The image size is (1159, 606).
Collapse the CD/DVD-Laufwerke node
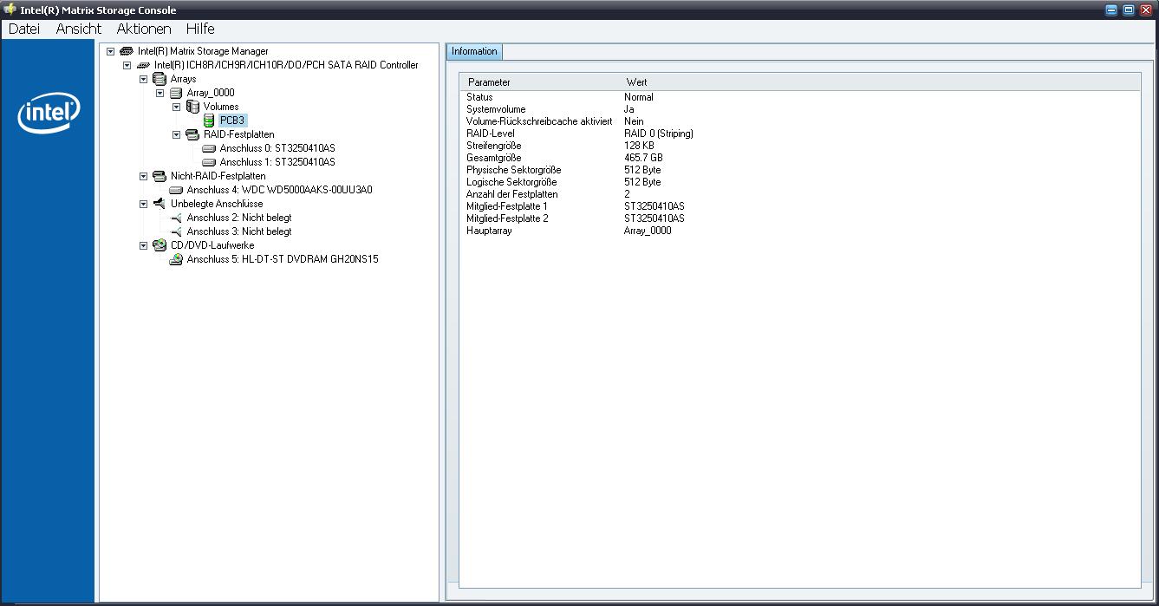coord(144,245)
